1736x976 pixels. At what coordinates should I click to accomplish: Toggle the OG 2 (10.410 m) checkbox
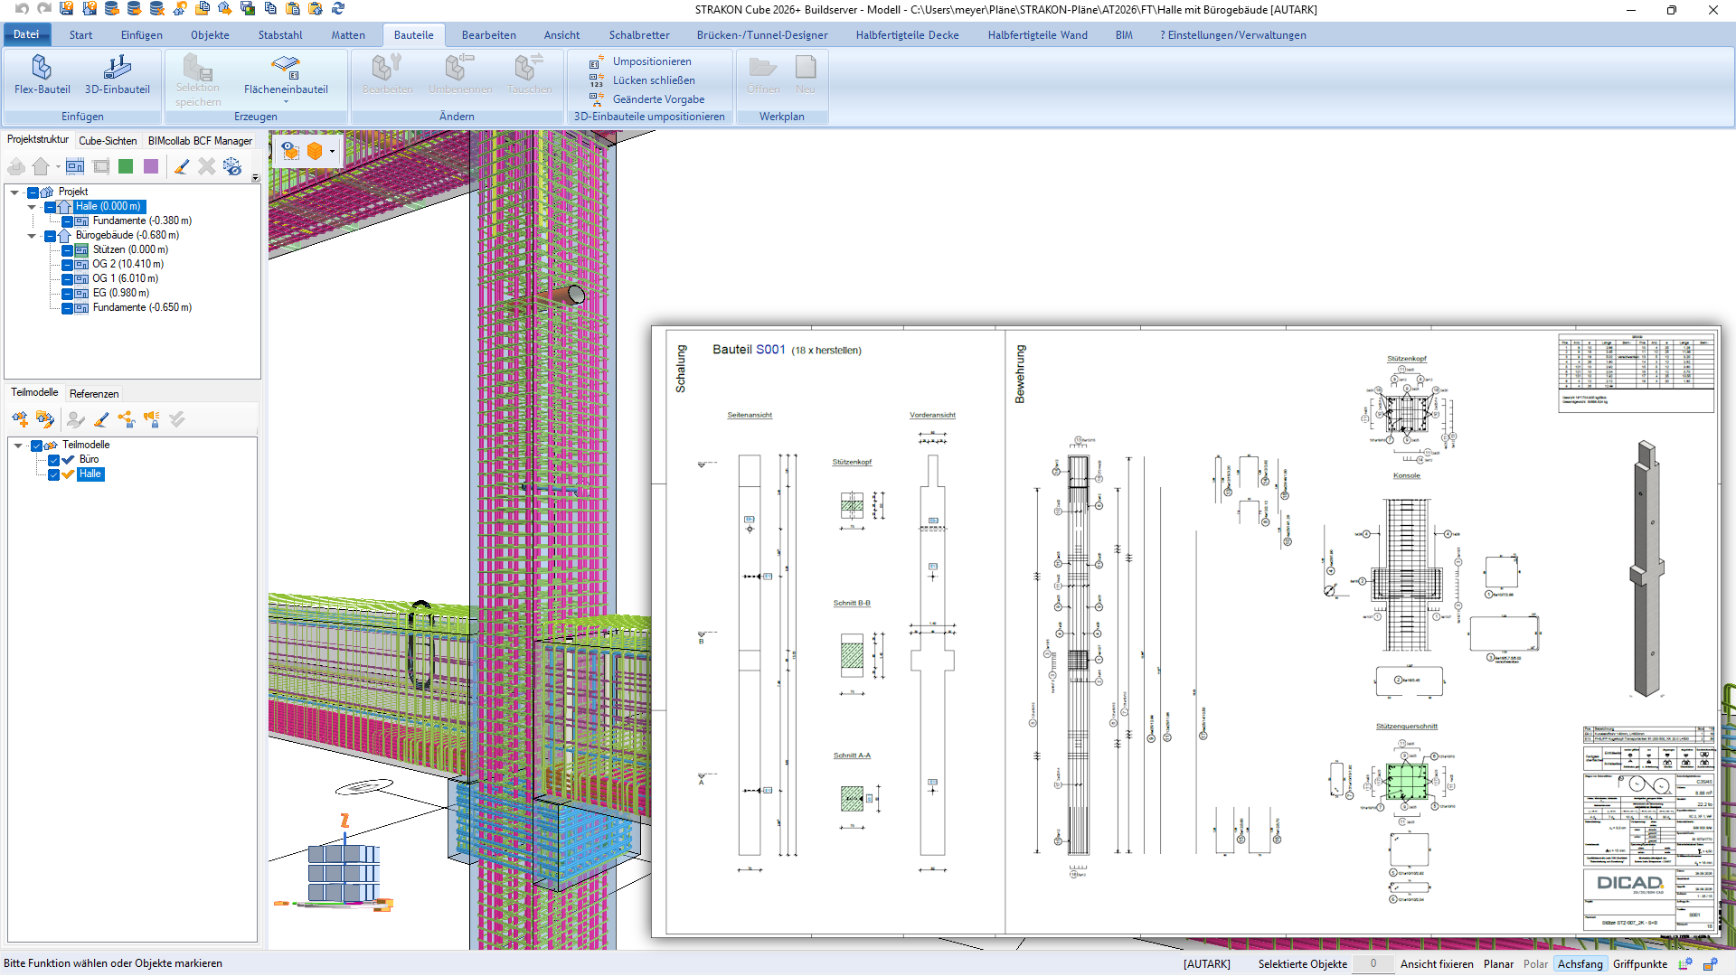click(x=67, y=265)
